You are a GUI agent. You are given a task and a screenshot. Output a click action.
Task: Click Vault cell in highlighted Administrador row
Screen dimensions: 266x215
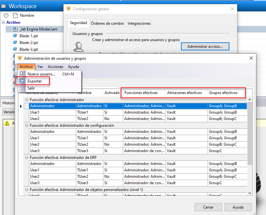pyautogui.click(x=187, y=106)
